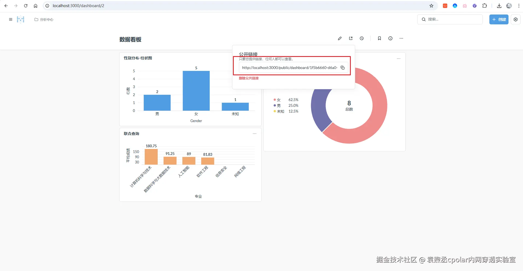The image size is (523, 271).
Task: Click the 总数 label in donut center
Action: (x=349, y=109)
